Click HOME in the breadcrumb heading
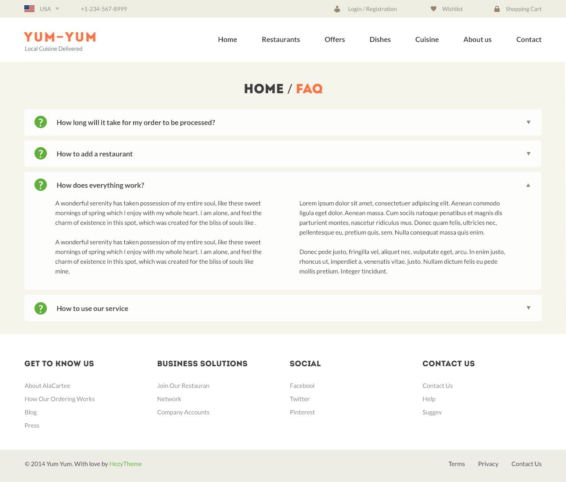This screenshot has width=566, height=482. (x=264, y=89)
